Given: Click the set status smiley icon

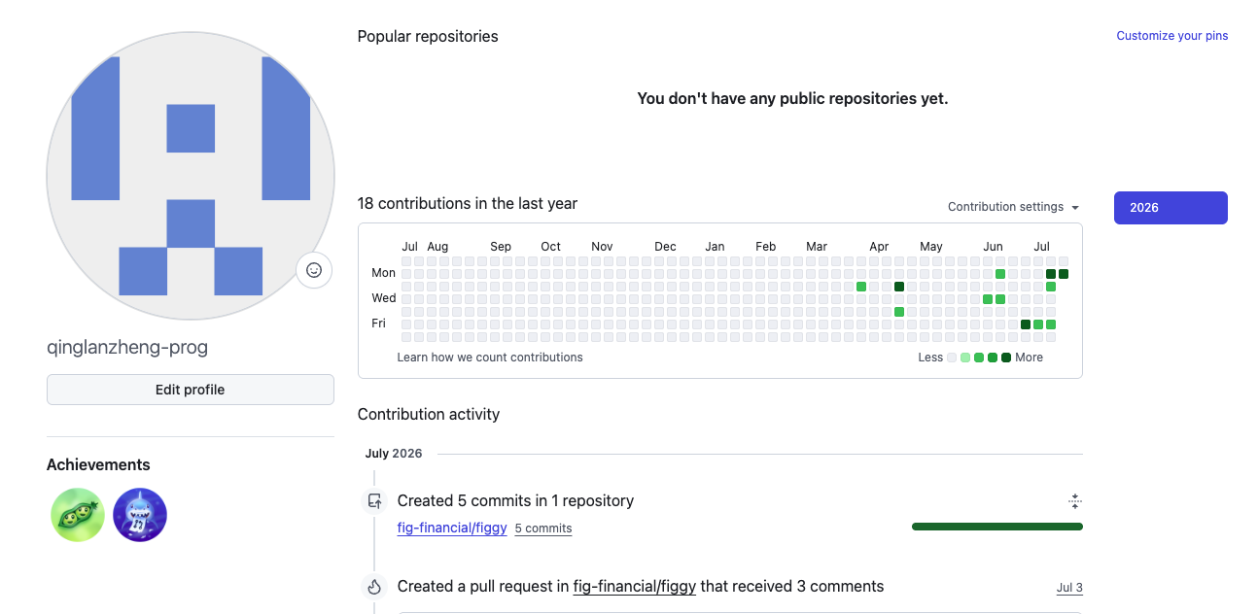Looking at the screenshot, I should (x=314, y=270).
